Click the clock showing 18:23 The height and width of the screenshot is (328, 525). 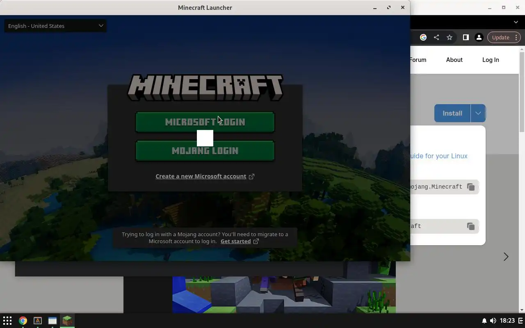click(x=507, y=321)
